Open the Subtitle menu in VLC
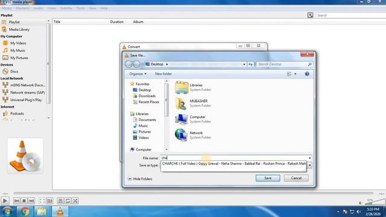386x217 pixels. pyautogui.click(x=66, y=8)
